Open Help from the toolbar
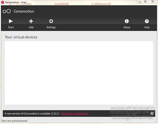 click(147, 24)
